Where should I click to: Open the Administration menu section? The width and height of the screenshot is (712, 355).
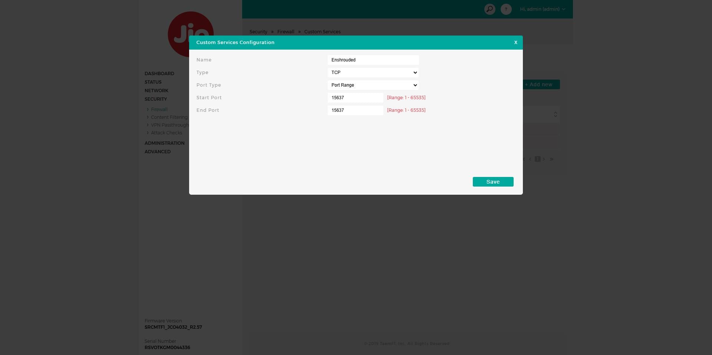[x=164, y=143]
